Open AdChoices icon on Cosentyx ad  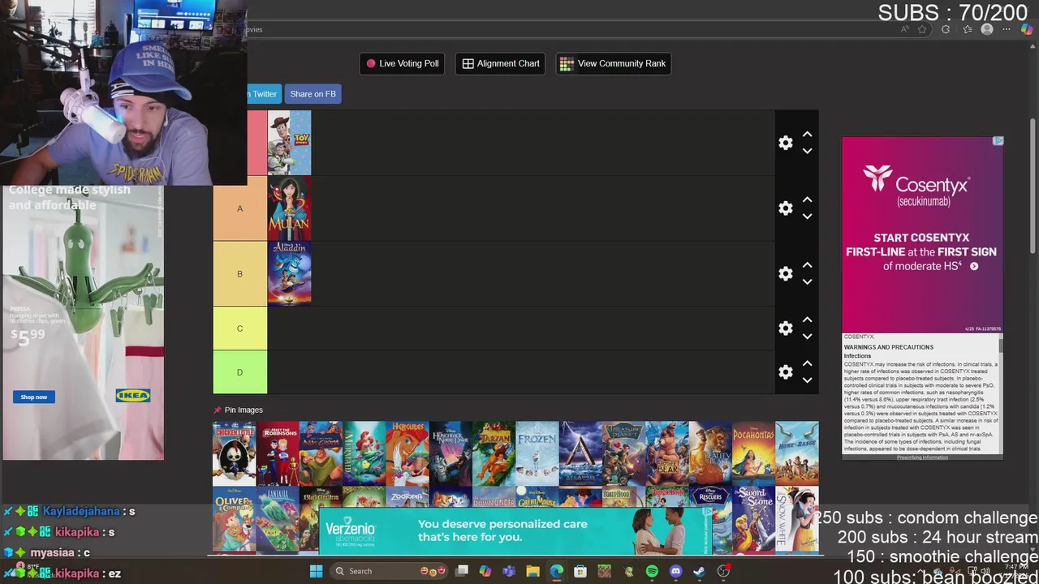998,141
